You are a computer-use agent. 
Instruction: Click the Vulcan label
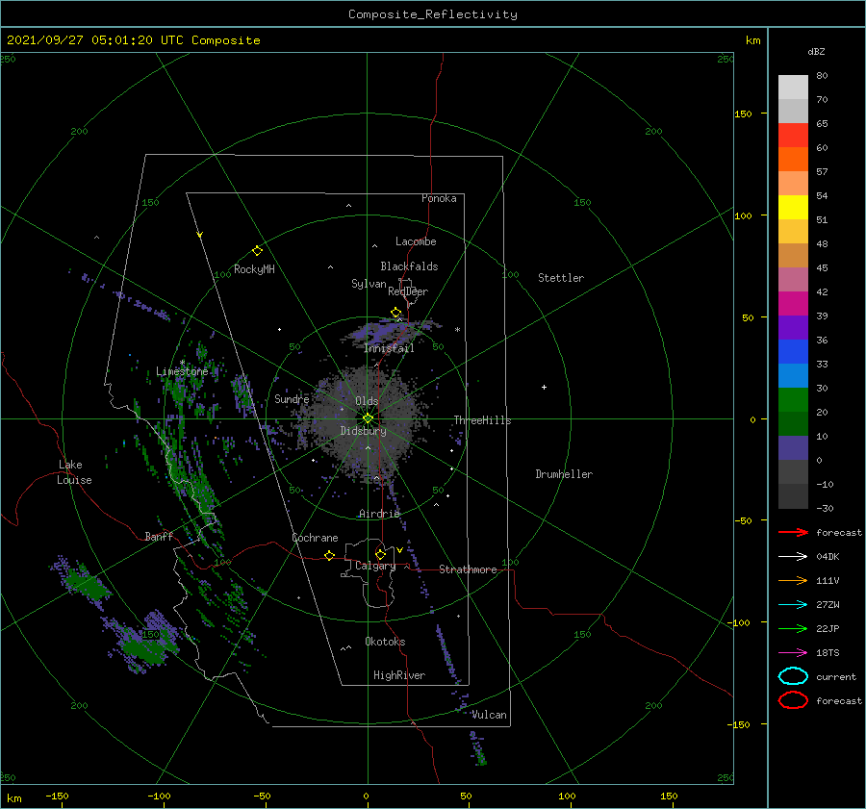[x=489, y=715]
